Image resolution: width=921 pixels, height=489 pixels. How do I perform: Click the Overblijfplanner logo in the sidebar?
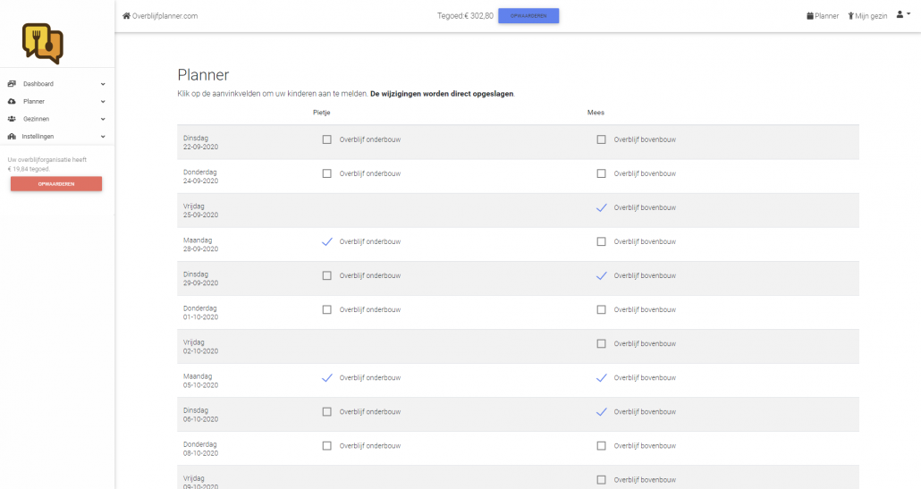pyautogui.click(x=43, y=44)
